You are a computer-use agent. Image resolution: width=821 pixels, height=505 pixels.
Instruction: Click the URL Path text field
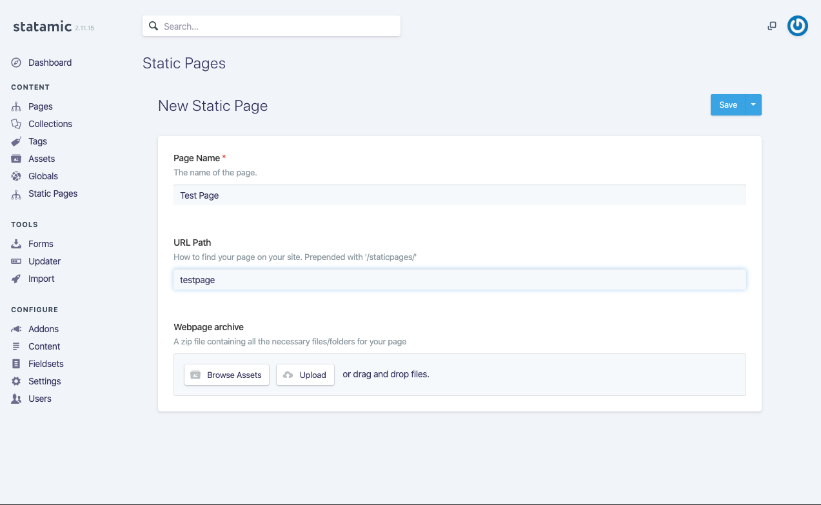460,280
